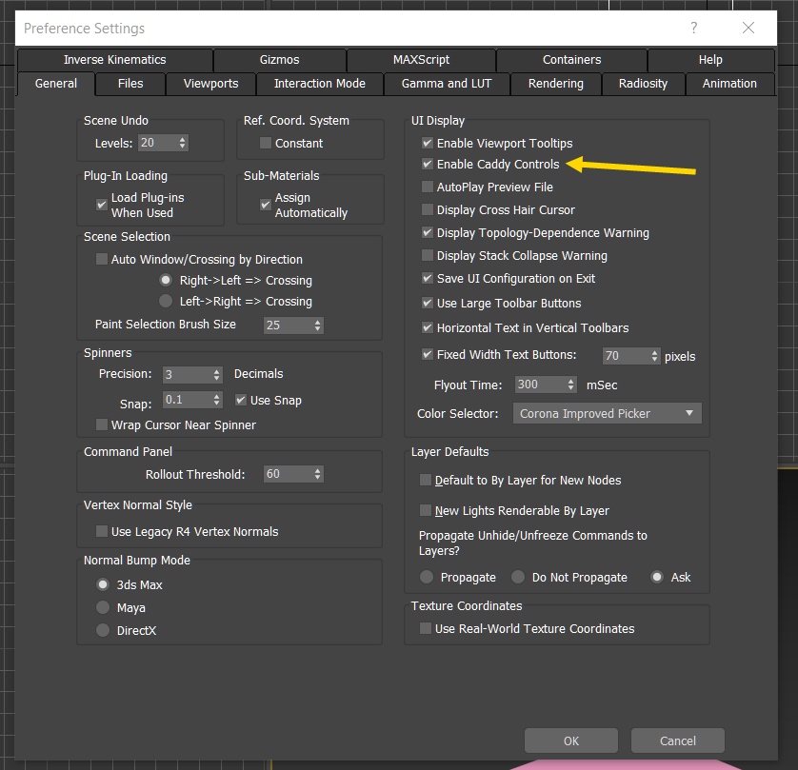
Task: Select Left->Right => Crossing option
Action: 166,301
